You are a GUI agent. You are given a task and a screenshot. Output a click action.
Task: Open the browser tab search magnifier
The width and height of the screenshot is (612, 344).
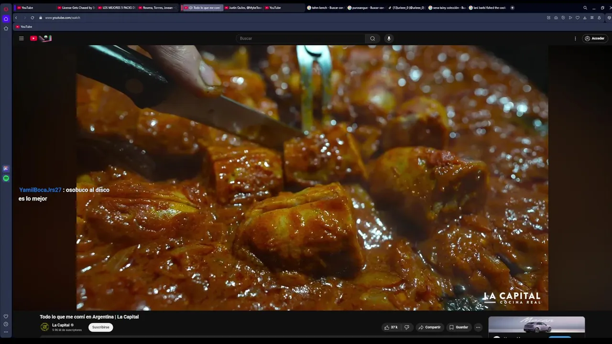[x=585, y=8]
